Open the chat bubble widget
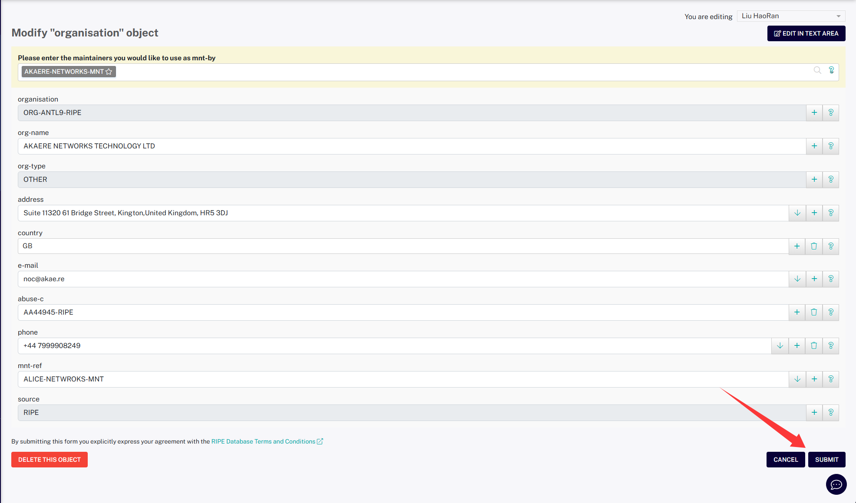The height and width of the screenshot is (503, 856). click(x=836, y=484)
